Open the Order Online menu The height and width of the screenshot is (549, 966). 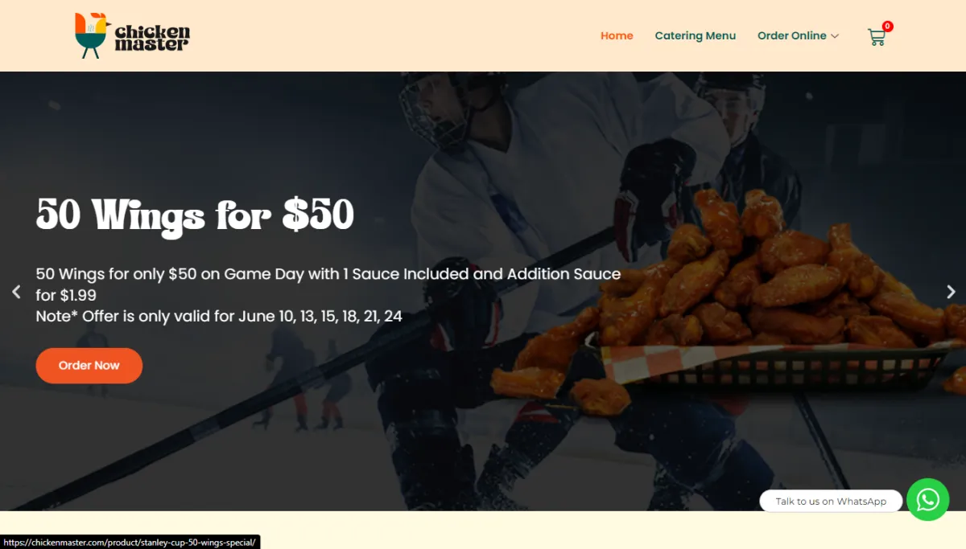click(x=792, y=35)
